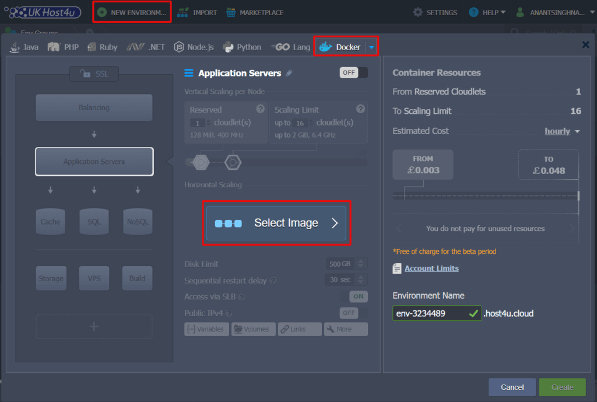597x402 pixels.
Task: Open the Settings gear in the top bar
Action: tap(435, 13)
